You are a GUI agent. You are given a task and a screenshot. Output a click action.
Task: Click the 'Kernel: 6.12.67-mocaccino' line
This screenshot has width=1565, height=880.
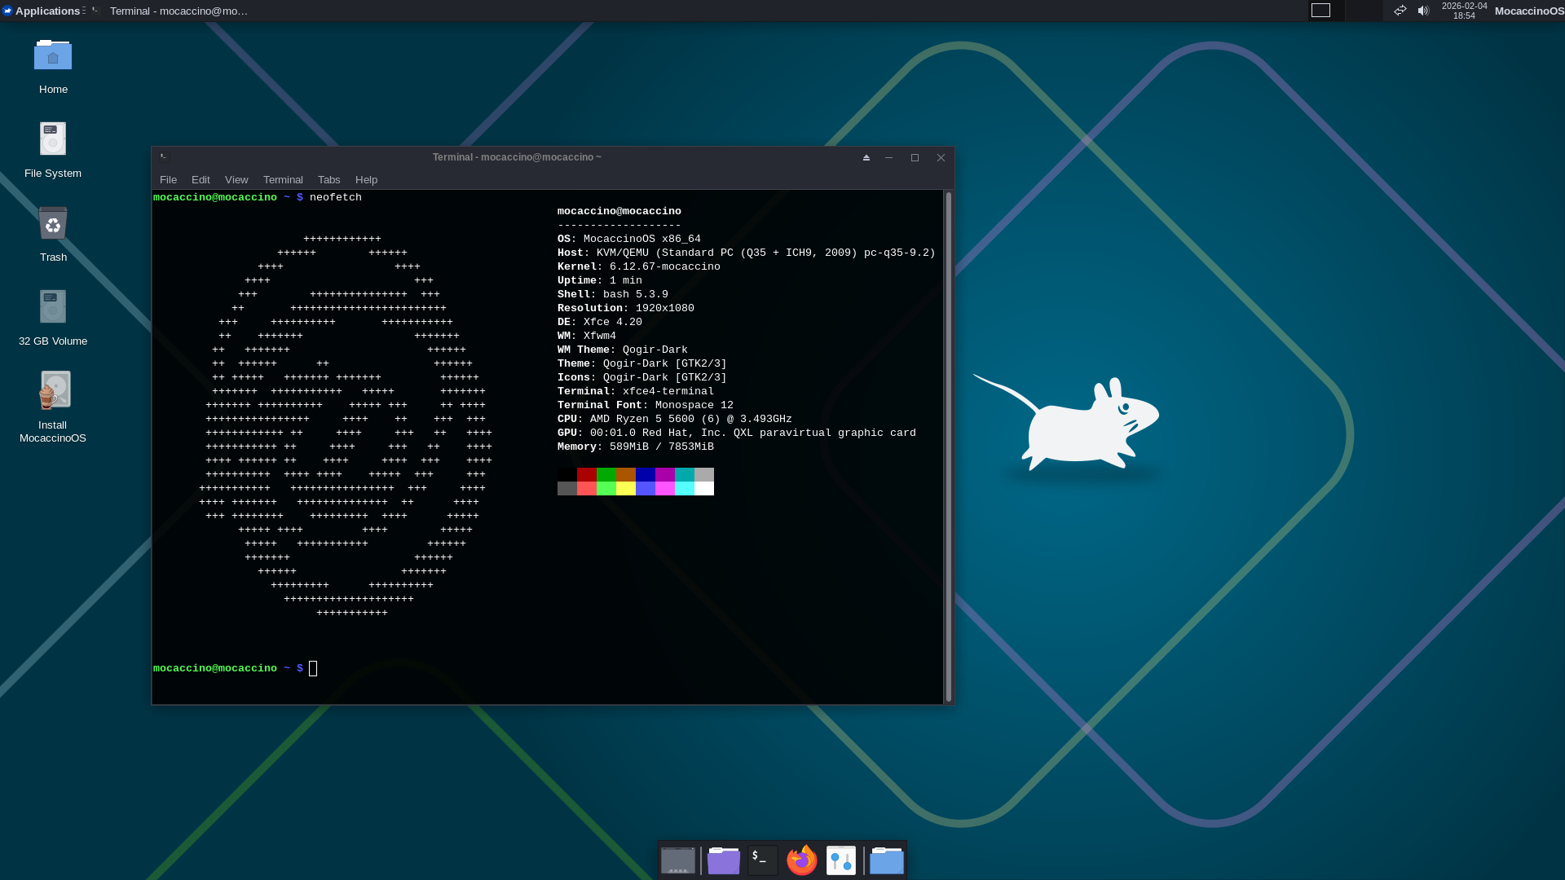point(639,266)
